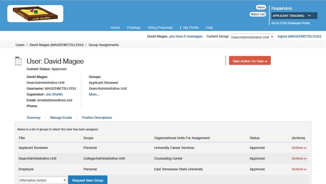Click the More... groups link
The width and height of the screenshot is (326, 184).
click(94, 95)
